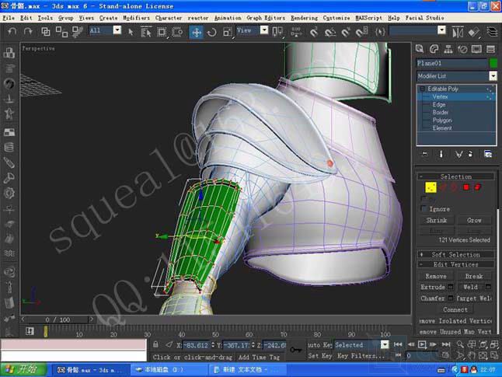Open named selection sets dropdown

coord(441,30)
